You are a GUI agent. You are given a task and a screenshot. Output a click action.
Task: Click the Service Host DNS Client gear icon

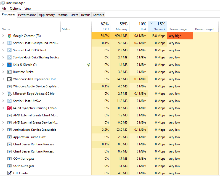pyautogui.click(x=10, y=50)
